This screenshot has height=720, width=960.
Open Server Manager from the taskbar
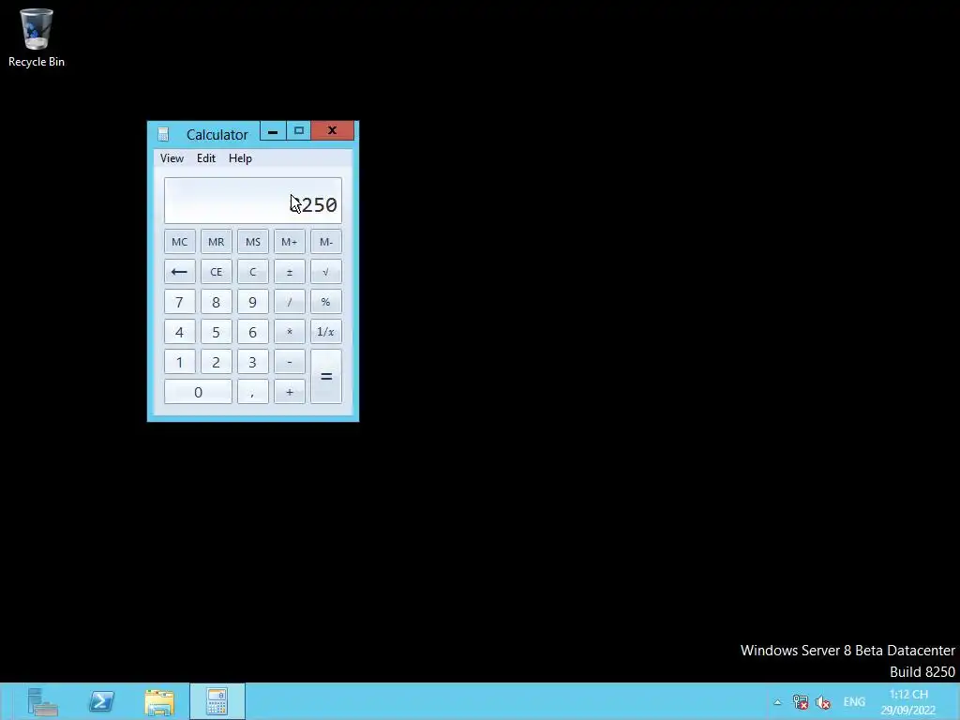(x=42, y=701)
